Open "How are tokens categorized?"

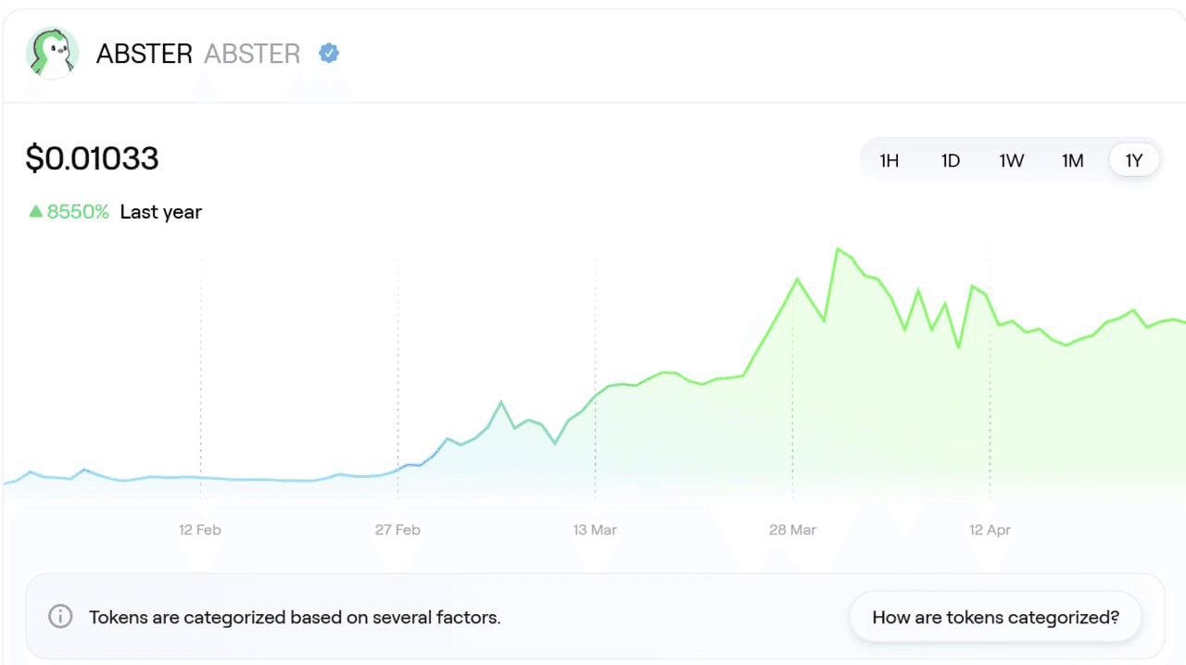(x=995, y=617)
